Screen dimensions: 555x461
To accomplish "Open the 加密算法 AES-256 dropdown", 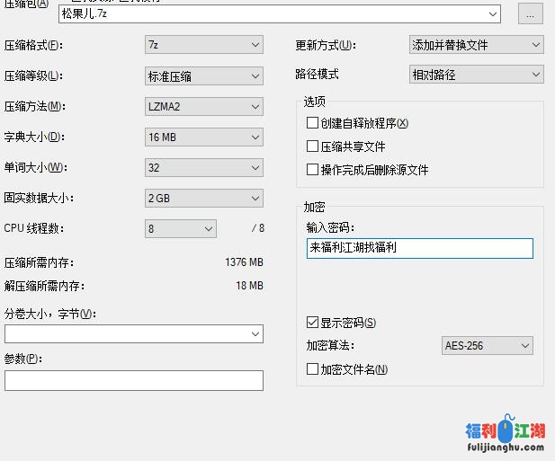I will [x=525, y=346].
